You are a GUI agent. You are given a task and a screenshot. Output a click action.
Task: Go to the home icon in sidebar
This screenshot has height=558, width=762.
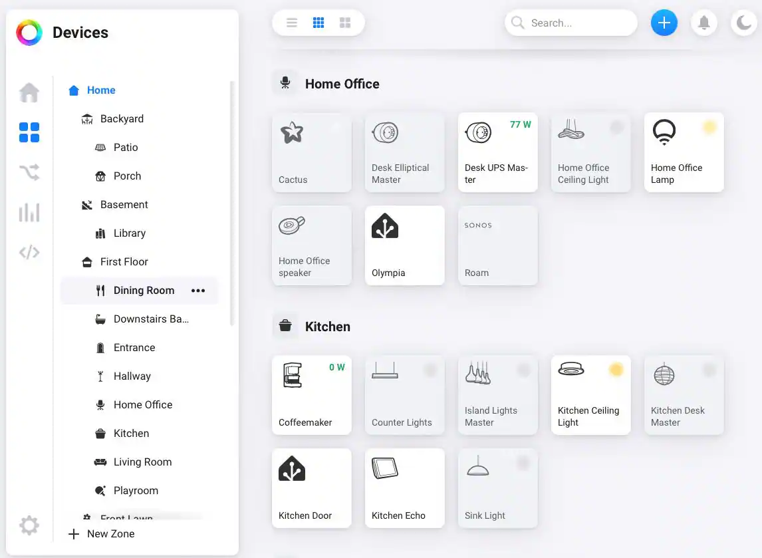pyautogui.click(x=29, y=92)
